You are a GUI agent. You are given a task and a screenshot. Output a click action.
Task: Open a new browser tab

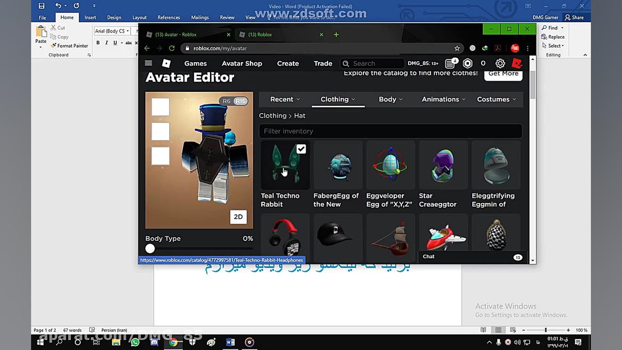tap(336, 35)
